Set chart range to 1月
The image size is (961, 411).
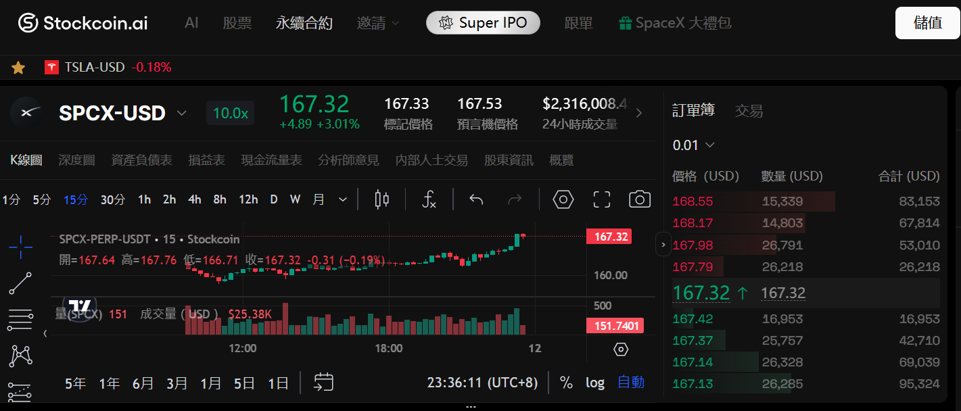tap(211, 383)
